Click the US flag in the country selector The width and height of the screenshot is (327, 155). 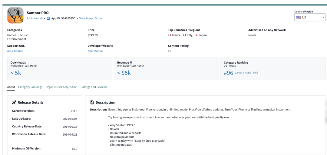(x=299, y=17)
